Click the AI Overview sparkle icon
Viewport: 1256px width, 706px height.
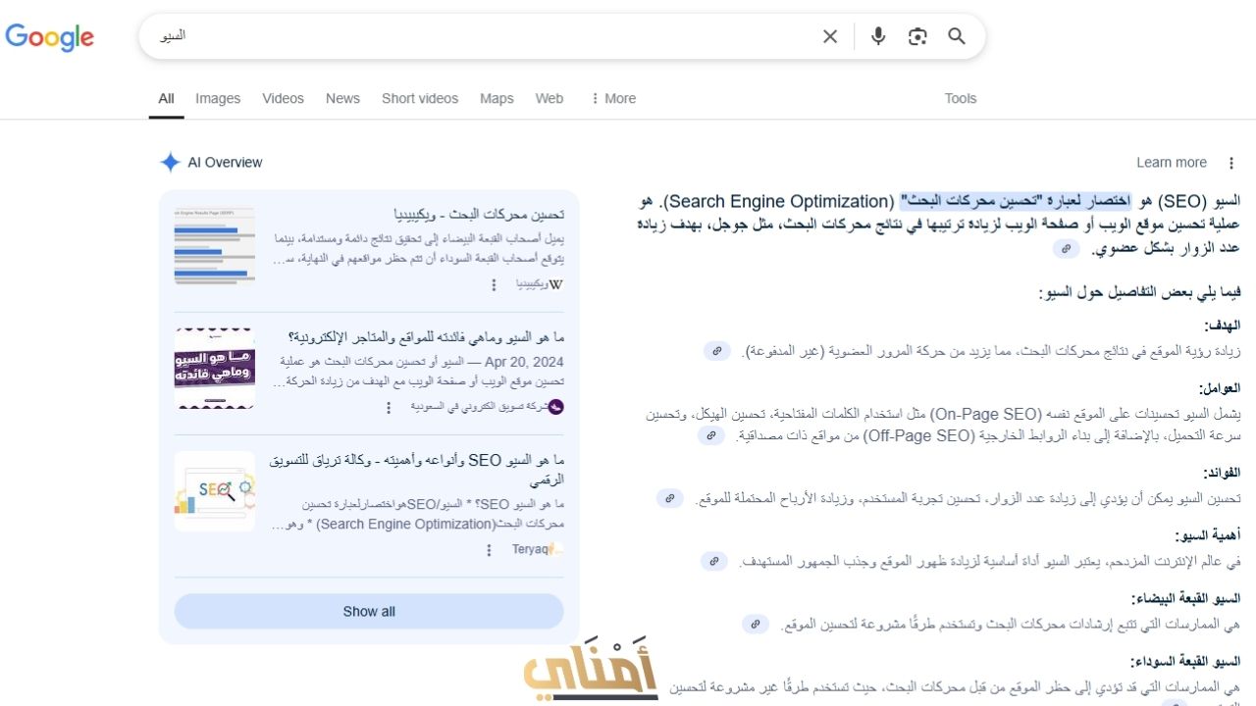[171, 163]
